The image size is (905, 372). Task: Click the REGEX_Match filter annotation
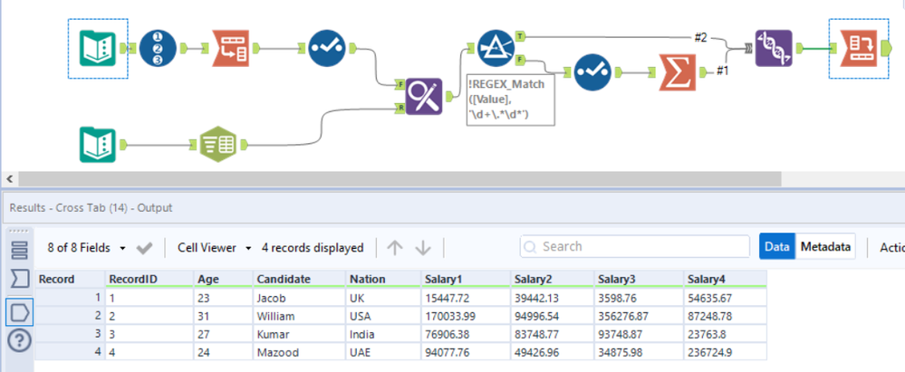[510, 100]
